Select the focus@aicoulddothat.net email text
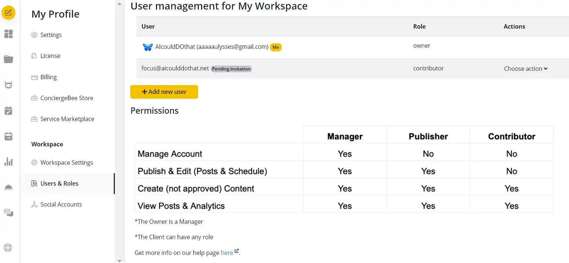This screenshot has width=569, height=263. 175,68
